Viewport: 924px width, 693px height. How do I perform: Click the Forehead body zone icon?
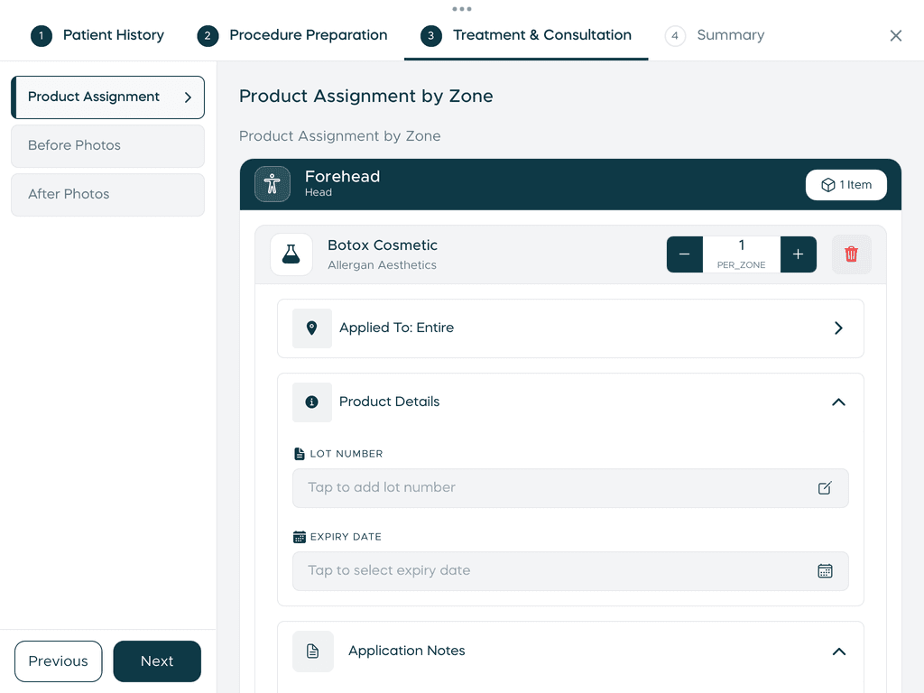click(x=273, y=184)
